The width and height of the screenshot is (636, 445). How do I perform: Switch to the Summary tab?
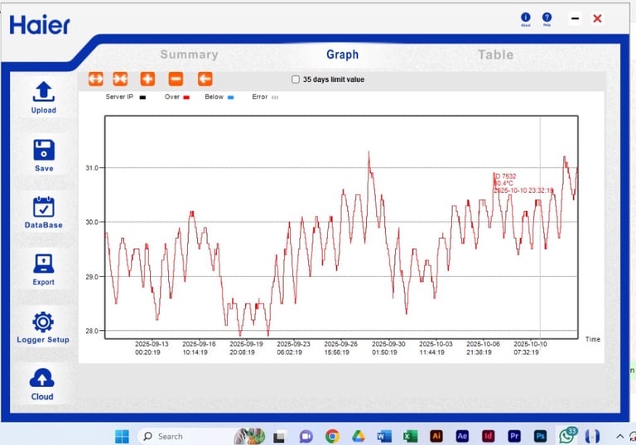pos(189,55)
